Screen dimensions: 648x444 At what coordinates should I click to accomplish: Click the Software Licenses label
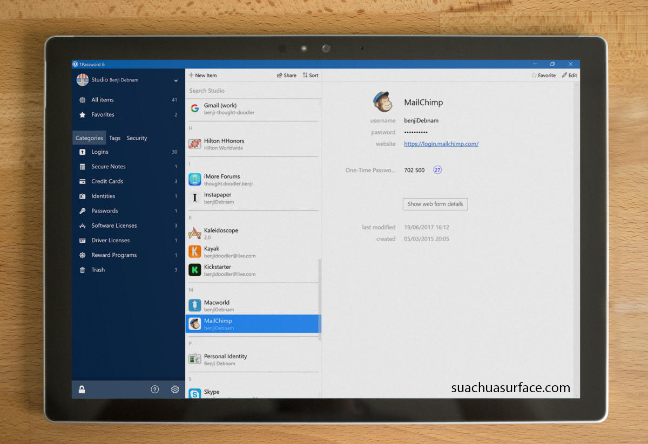114,226
